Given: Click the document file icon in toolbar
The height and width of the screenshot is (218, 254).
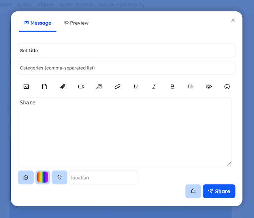Looking at the screenshot, I should (44, 87).
